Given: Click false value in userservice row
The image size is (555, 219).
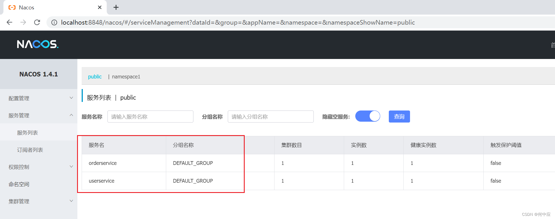Looking at the screenshot, I should [x=496, y=181].
